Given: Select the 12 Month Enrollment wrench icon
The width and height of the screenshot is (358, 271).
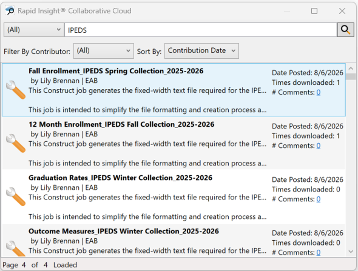Looking at the screenshot, I should [x=16, y=143].
